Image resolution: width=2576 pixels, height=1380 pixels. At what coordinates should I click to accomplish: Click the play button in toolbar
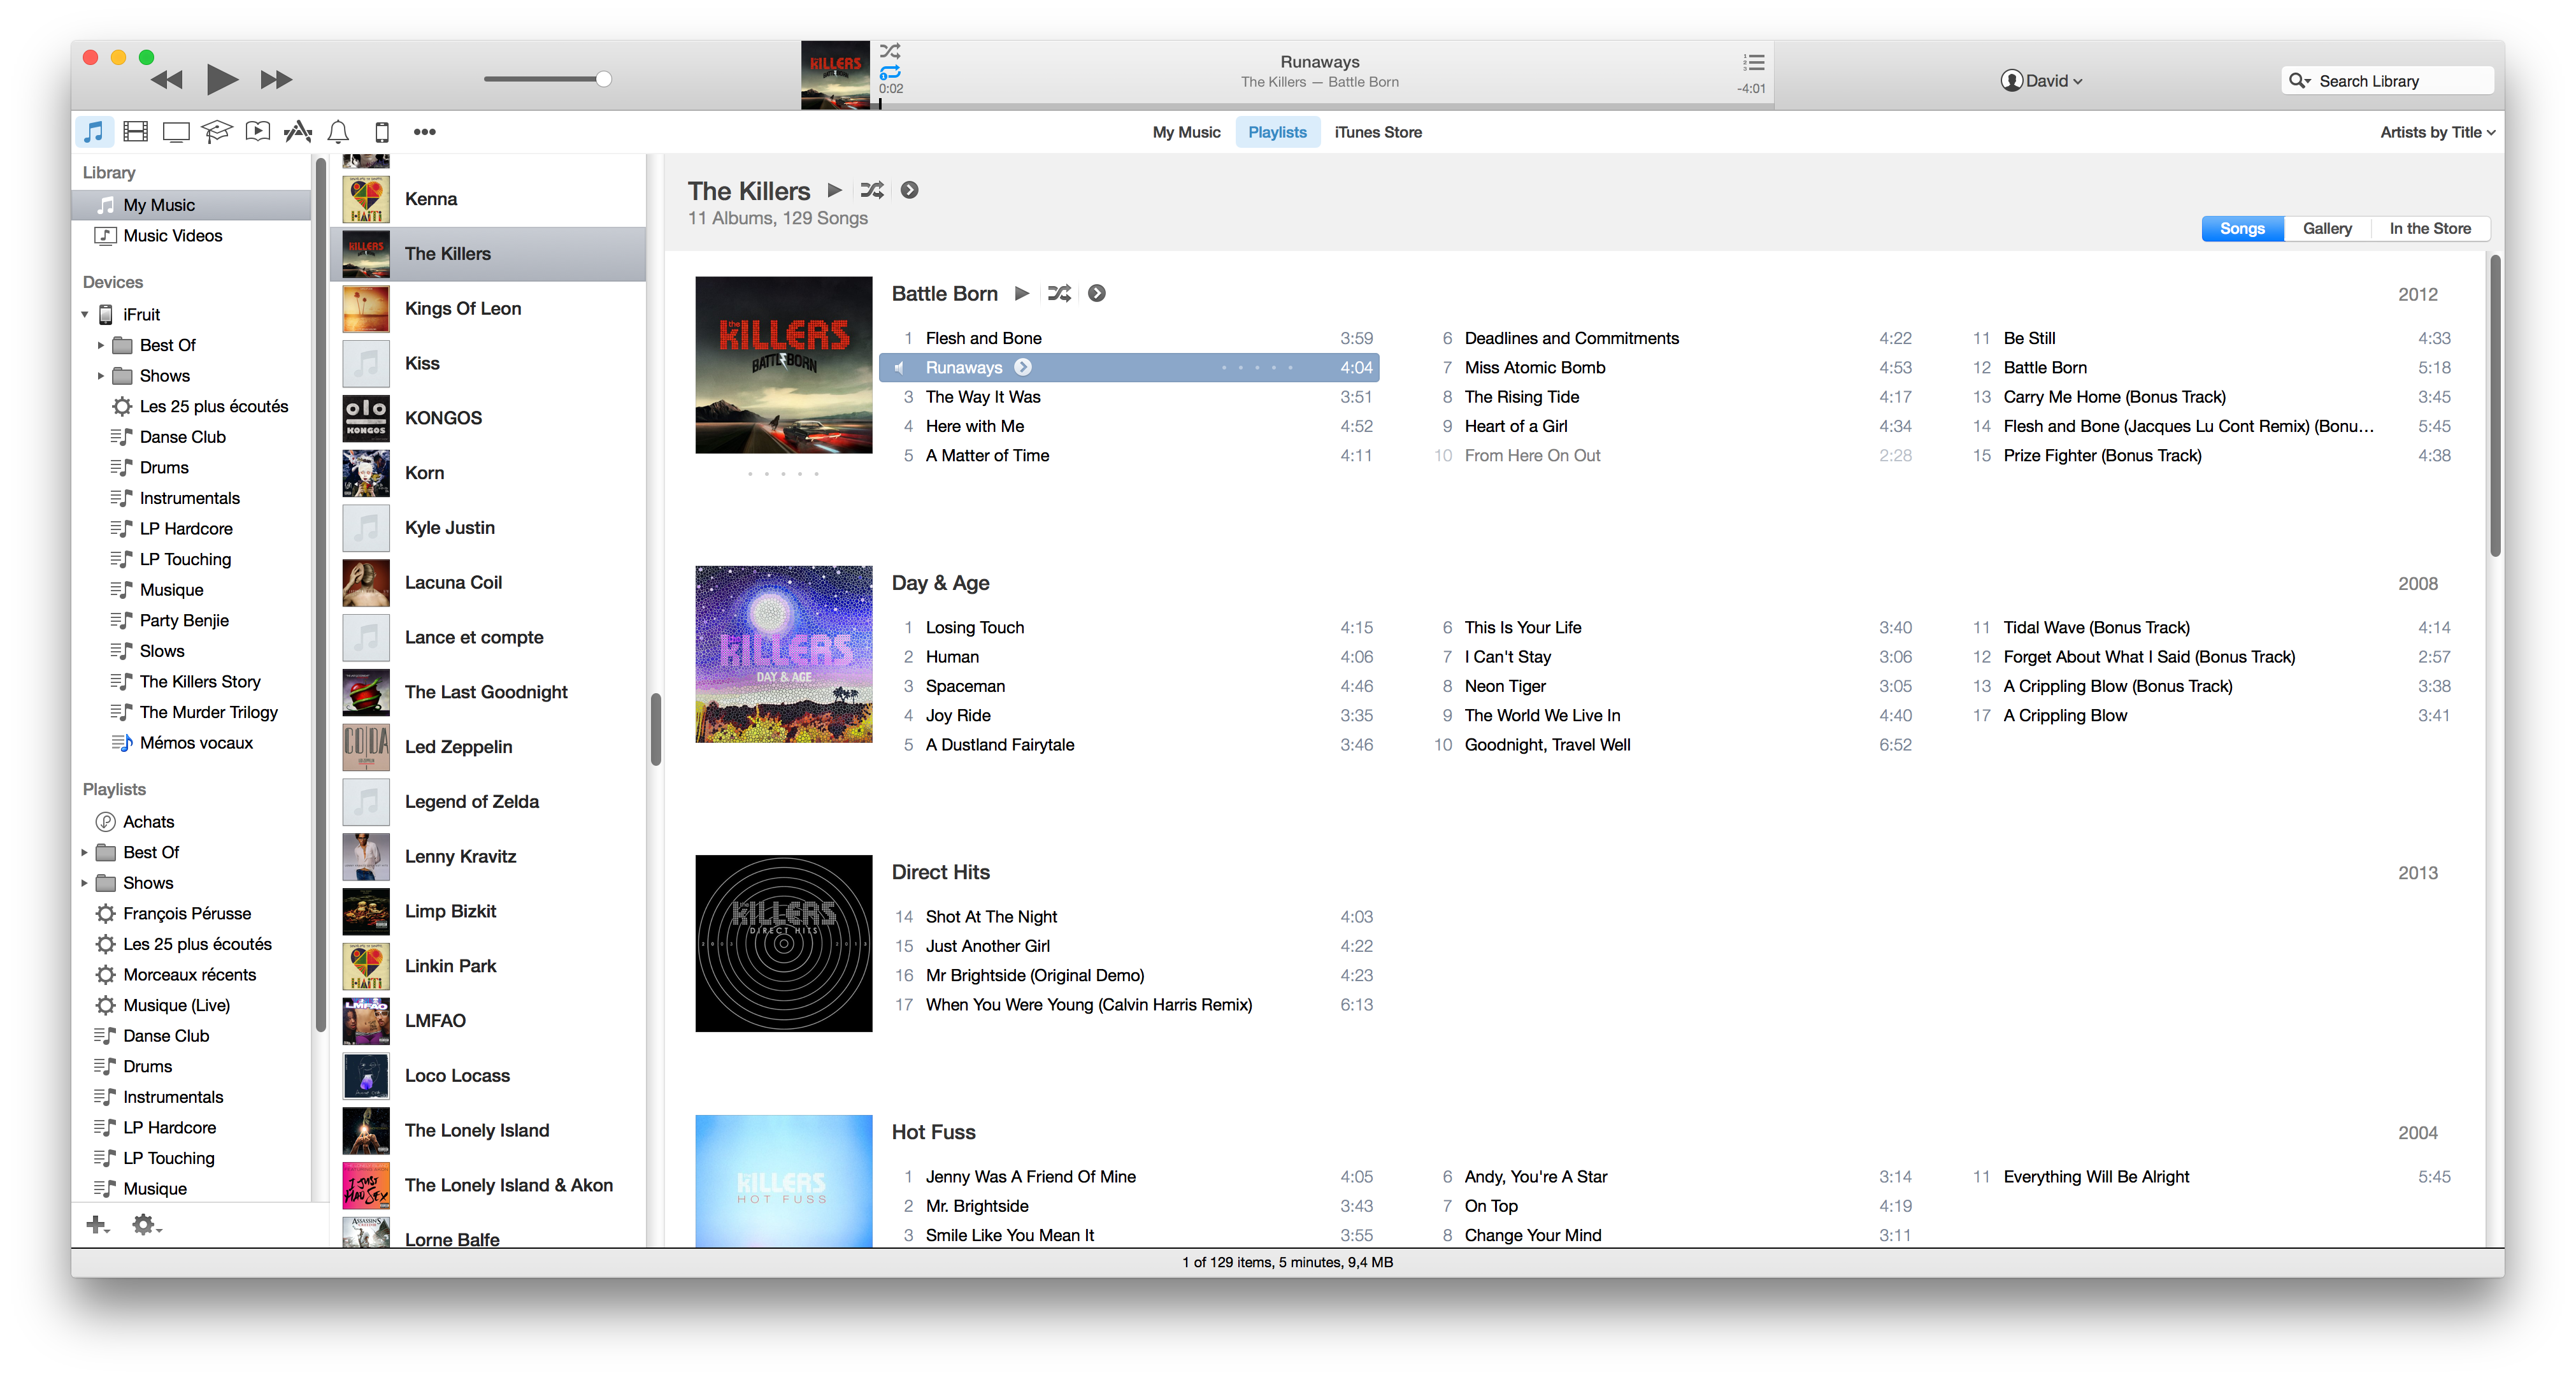pyautogui.click(x=221, y=79)
